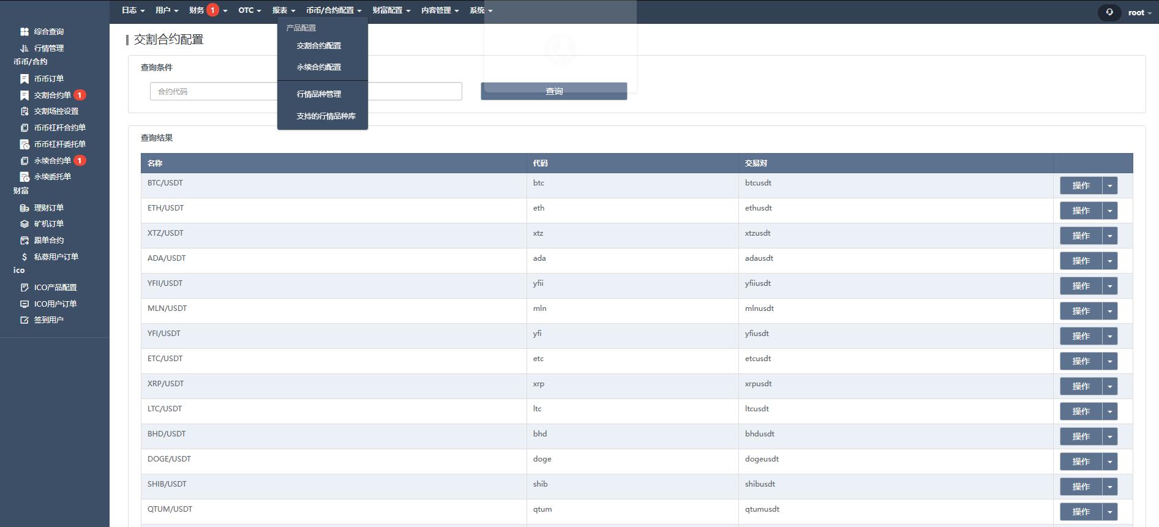Viewport: 1159px width, 527px height.
Task: Click the 交割场控设置 icon in sidebar
Action: point(24,111)
